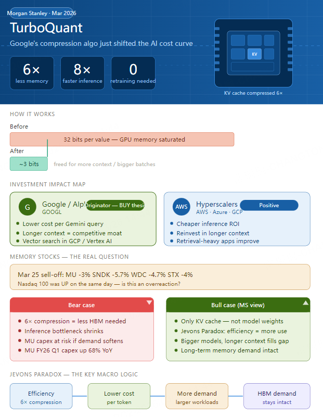Viewport: 323px width, 417px height.
Task: Open the 6× less memory stat card
Action: coord(32,73)
